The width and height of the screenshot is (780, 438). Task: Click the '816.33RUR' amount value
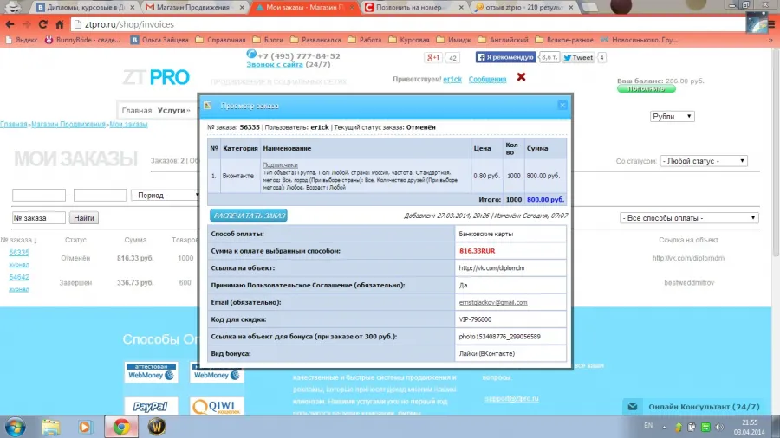click(477, 251)
